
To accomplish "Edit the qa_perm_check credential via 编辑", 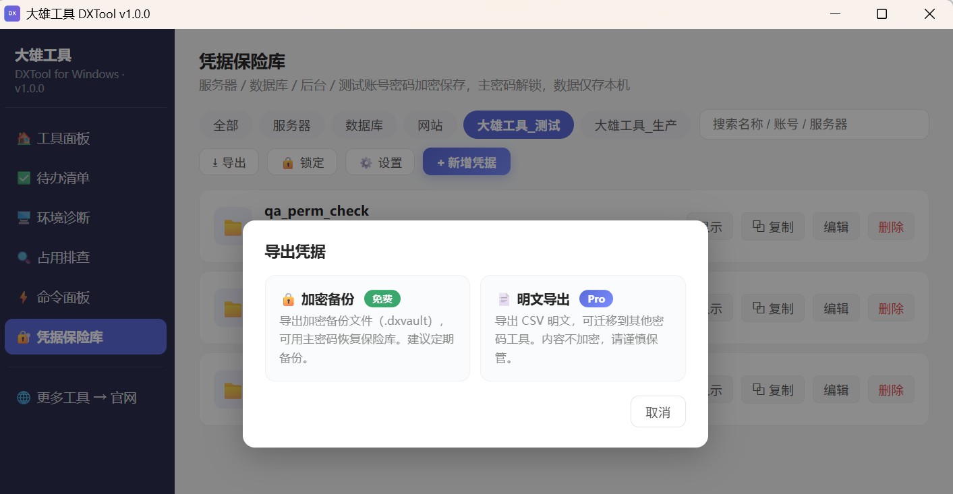I will click(836, 227).
